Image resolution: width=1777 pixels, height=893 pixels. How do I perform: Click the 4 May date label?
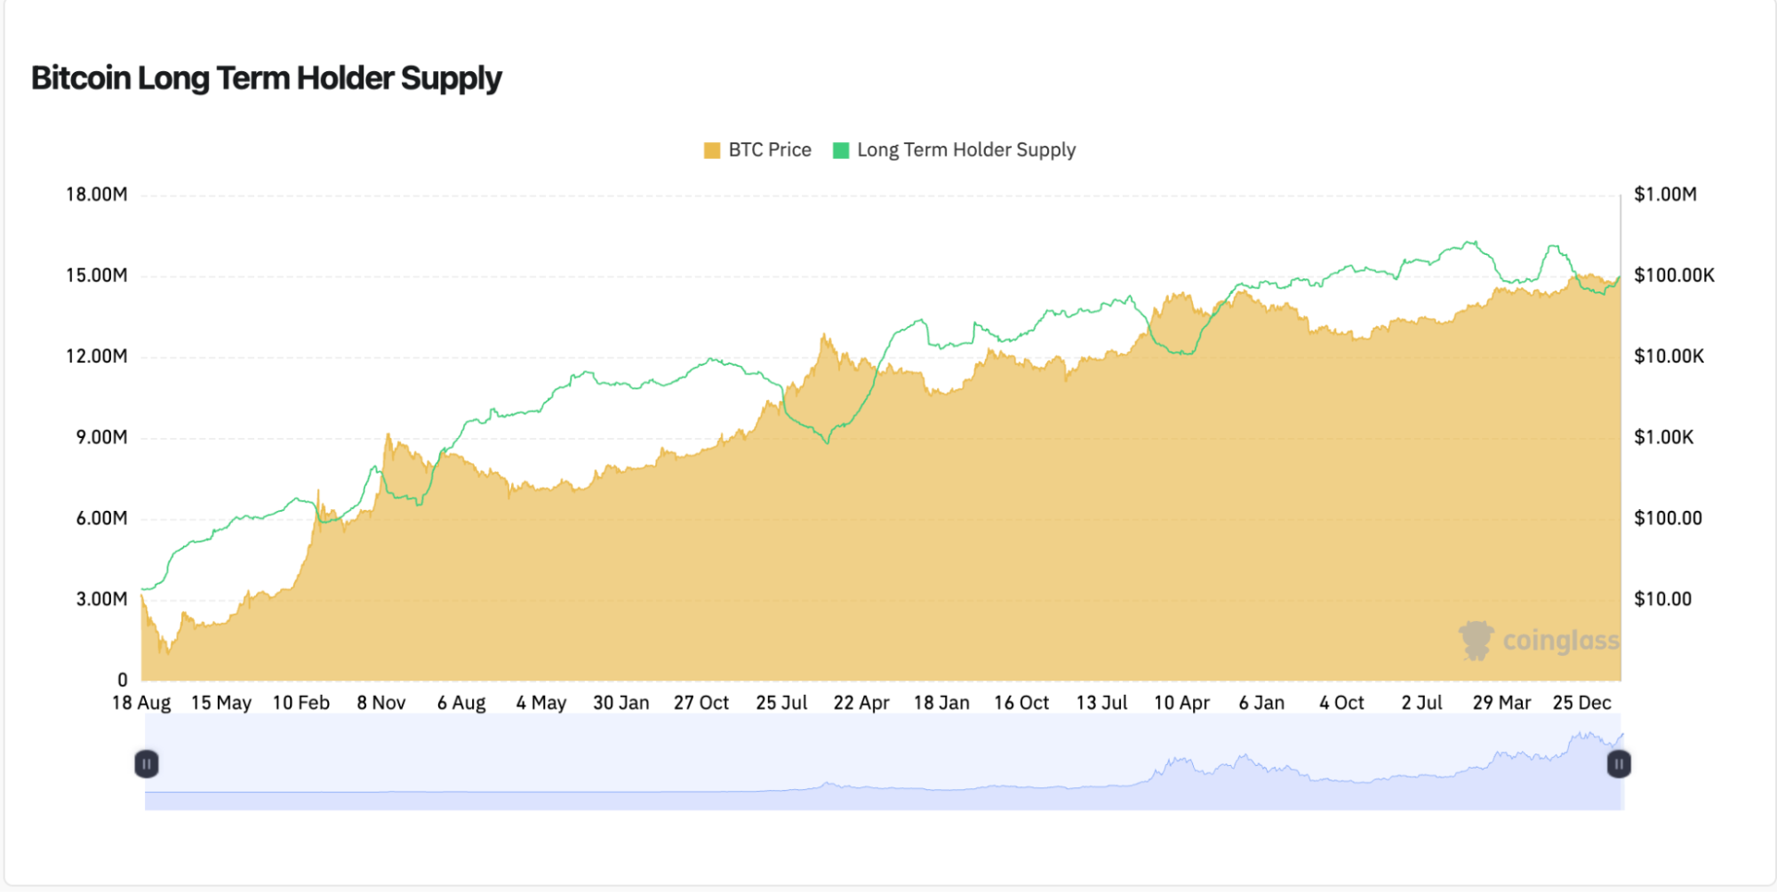coord(541,703)
